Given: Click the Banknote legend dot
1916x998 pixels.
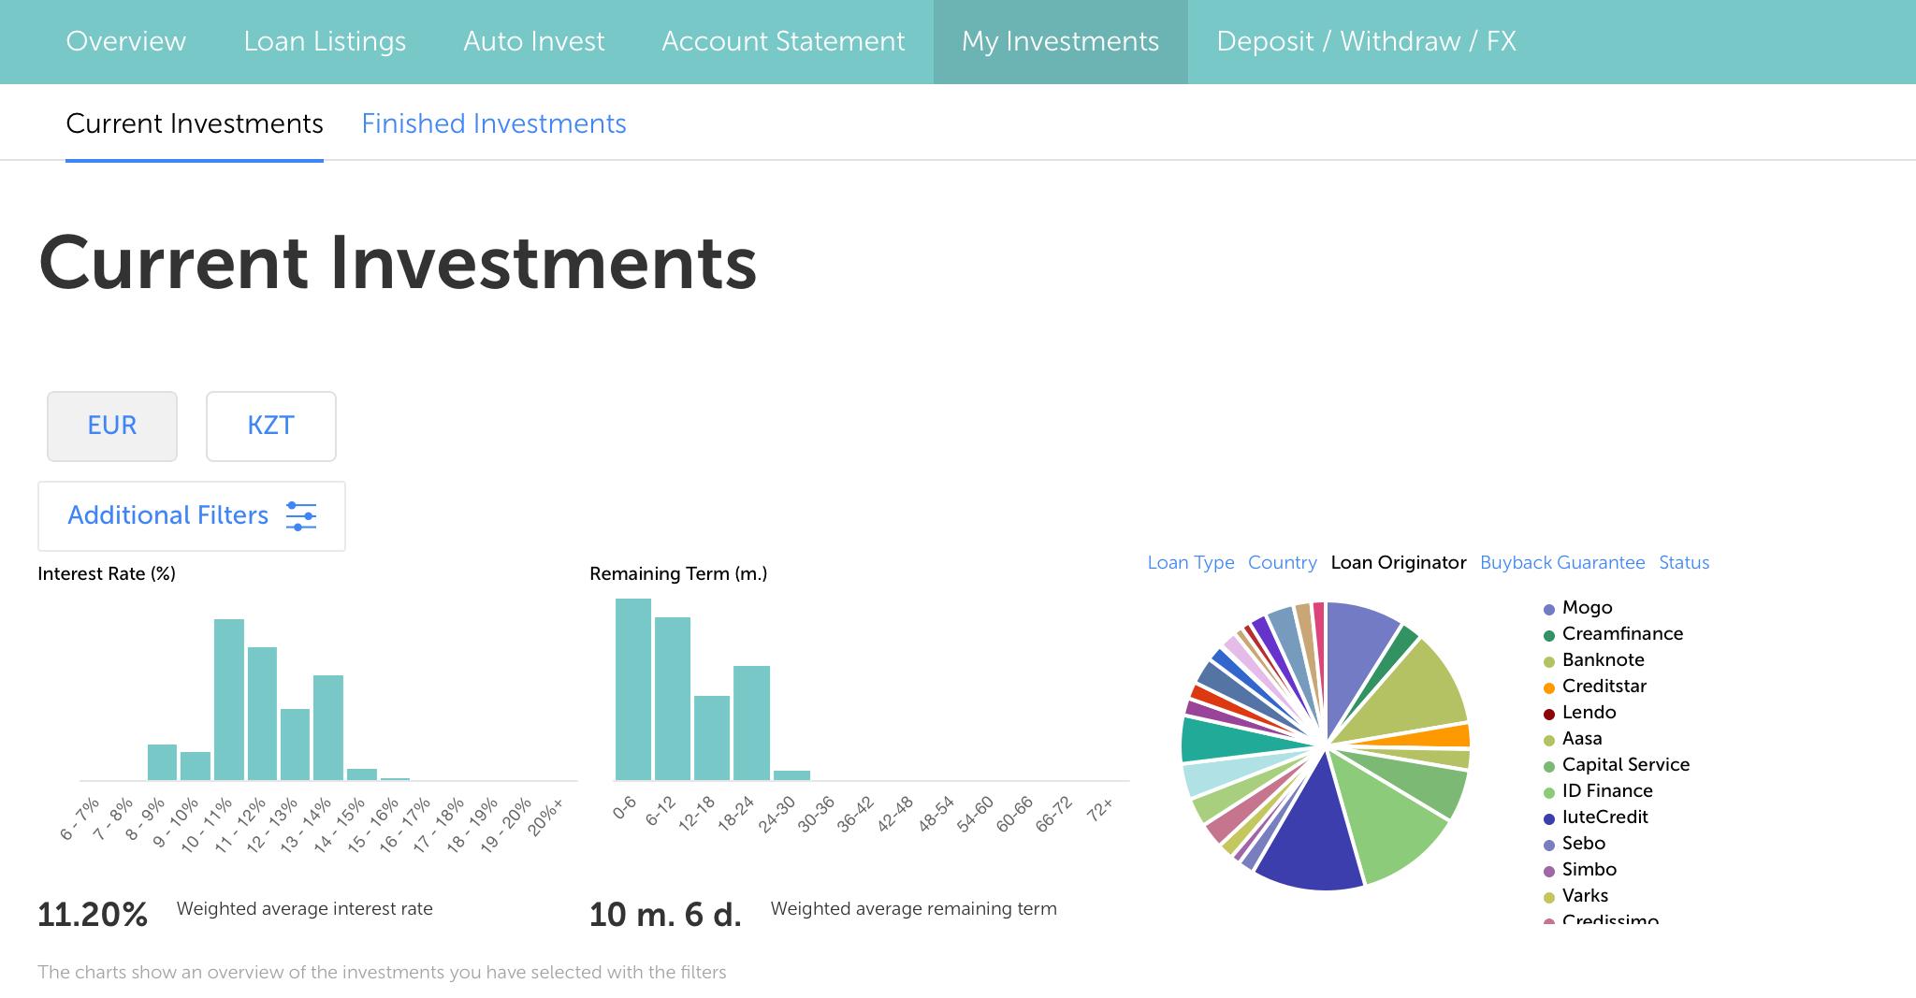Looking at the screenshot, I should [1548, 662].
